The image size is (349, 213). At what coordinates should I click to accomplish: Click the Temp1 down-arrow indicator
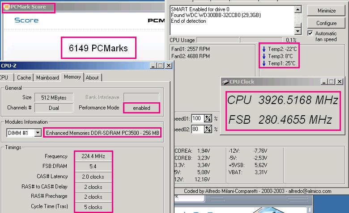click(x=264, y=63)
